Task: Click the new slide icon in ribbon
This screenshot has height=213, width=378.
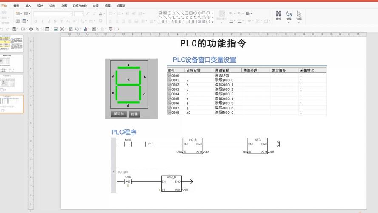Action: point(17,14)
